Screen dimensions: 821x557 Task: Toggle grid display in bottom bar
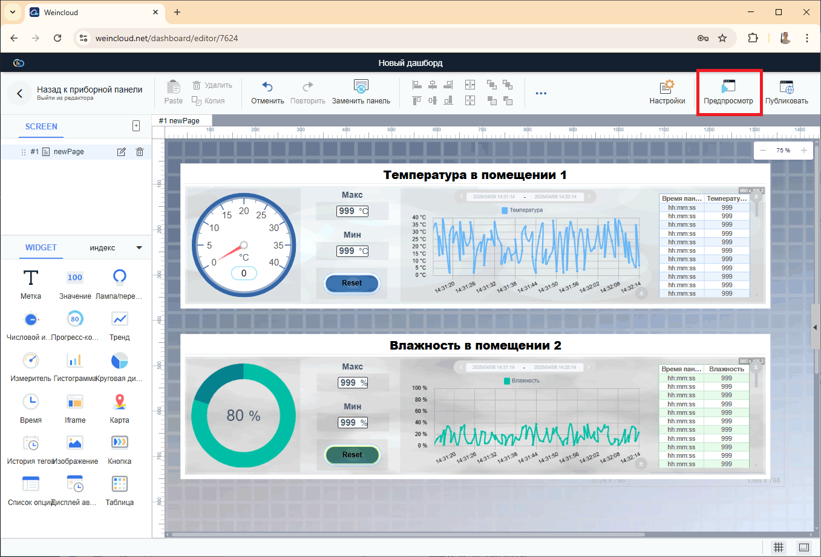(x=779, y=547)
